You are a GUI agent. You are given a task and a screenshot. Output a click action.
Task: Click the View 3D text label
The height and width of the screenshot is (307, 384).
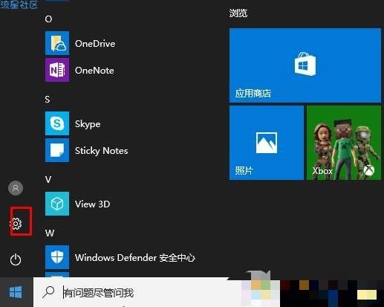click(92, 204)
